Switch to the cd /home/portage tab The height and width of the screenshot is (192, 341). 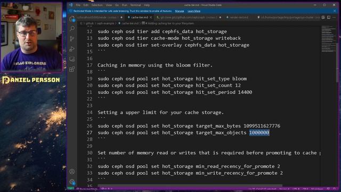point(288,17)
